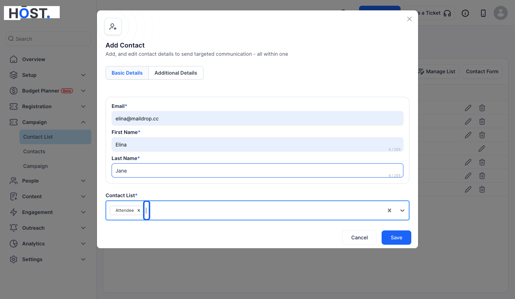Open the Contact List dropdown arrow
Screen dimensions: 515x299
402,210
